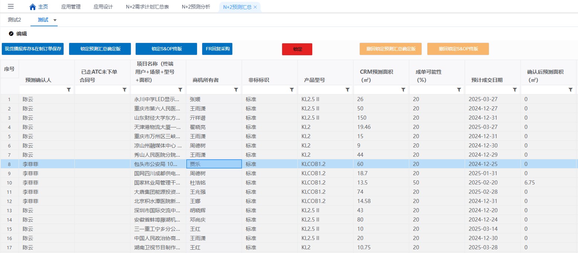This screenshot has height=253, width=578.
Task: Click the FR回复采购 button
Action: pos(217,49)
